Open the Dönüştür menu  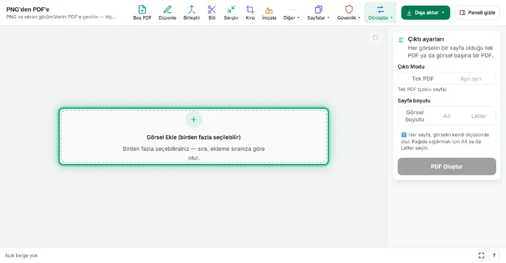381,13
